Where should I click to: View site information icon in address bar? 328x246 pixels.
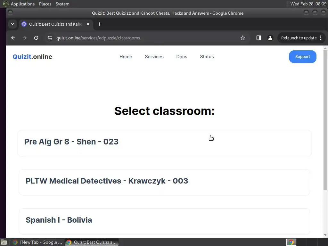50,38
